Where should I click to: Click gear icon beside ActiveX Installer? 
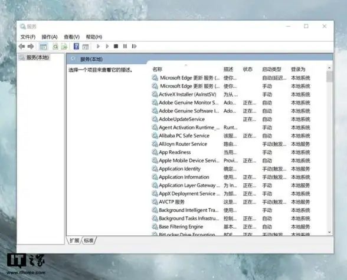click(x=155, y=94)
